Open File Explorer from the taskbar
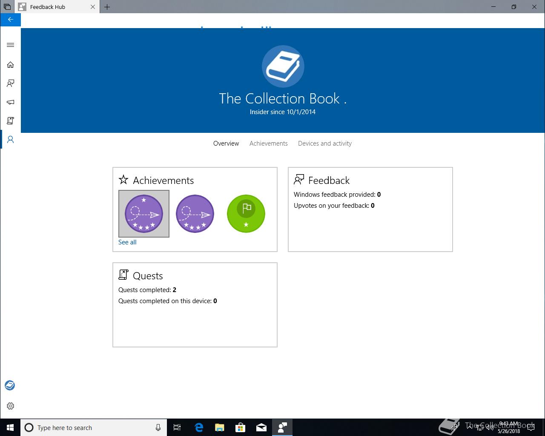545x436 pixels. (x=220, y=427)
